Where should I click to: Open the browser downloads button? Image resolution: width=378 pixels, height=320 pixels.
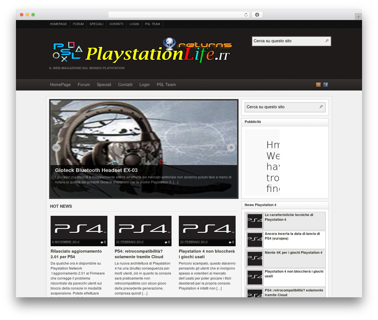tap(257, 14)
